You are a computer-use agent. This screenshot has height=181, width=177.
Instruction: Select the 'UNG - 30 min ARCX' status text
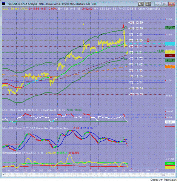15,9
